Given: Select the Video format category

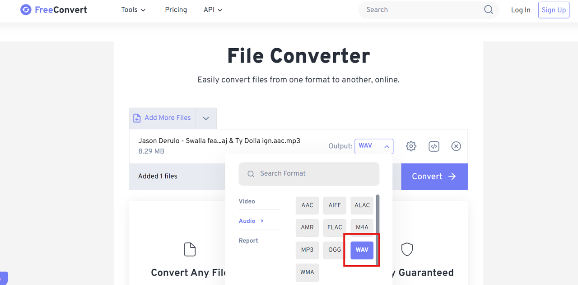Looking at the screenshot, I should pos(247,201).
